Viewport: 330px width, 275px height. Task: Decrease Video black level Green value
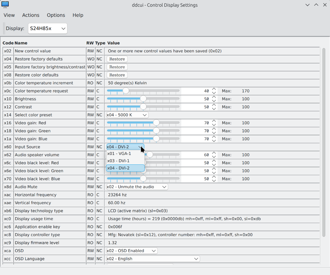click(214, 172)
